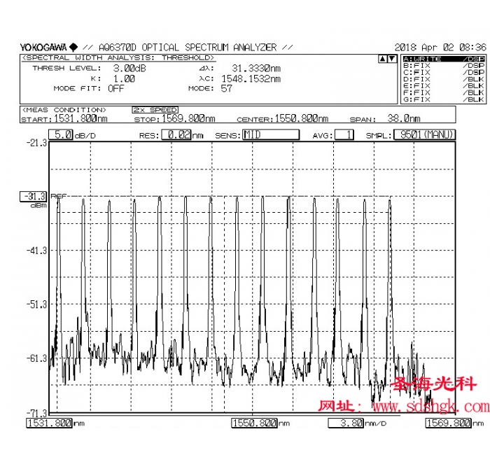Click the SPECTRAL WIDTH ANALYSIS: THRESHOLD header

click(x=118, y=57)
